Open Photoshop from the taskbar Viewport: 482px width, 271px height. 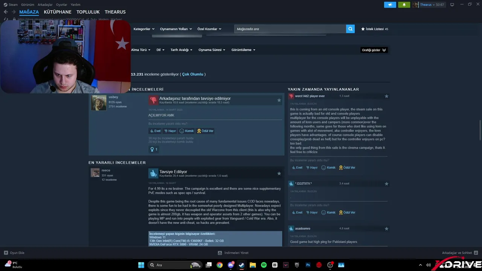[308, 265]
